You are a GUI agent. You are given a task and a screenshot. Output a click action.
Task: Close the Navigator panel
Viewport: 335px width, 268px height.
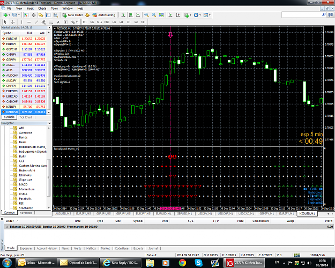coord(49,123)
